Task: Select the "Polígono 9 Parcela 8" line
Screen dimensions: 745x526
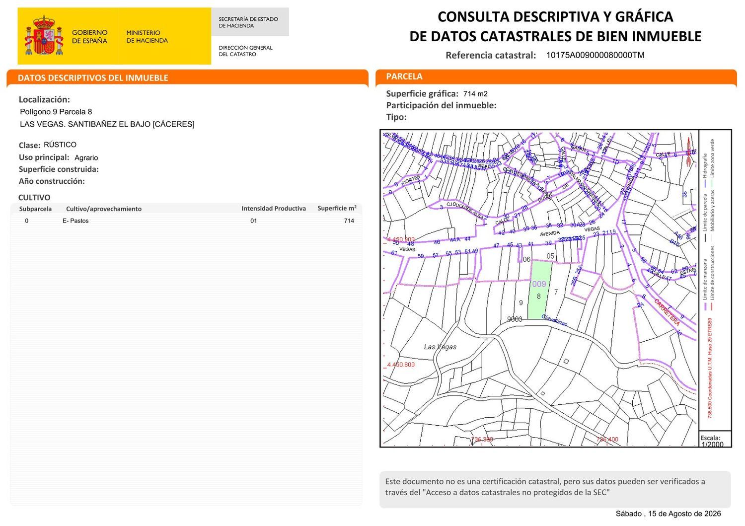Action: pyautogui.click(x=56, y=112)
